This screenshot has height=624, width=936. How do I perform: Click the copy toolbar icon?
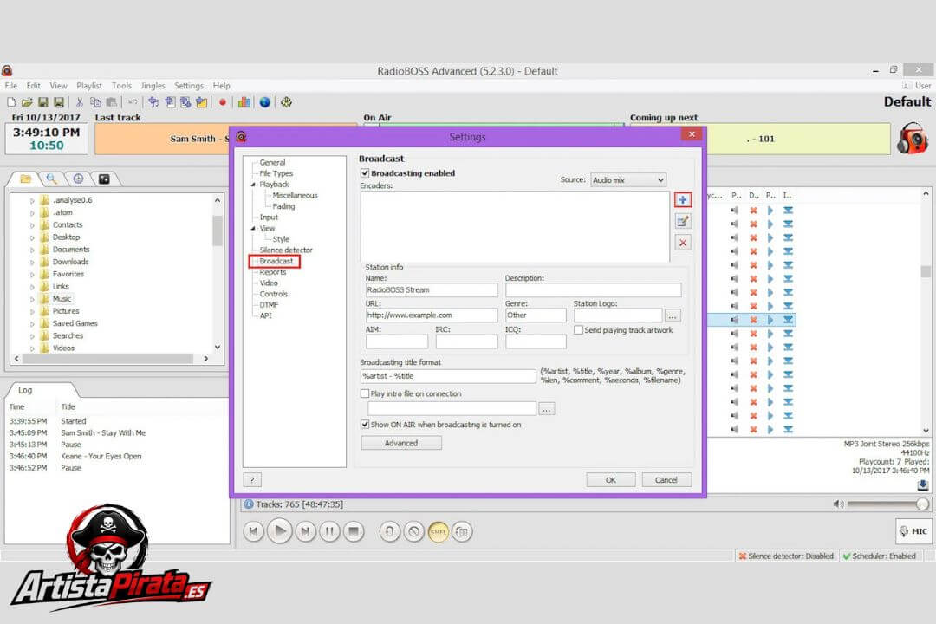[95, 102]
